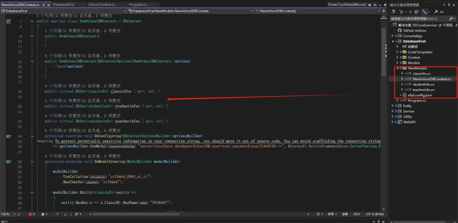The width and height of the screenshot is (458, 223).
Task: Click the warning count icon in status bar
Action: pos(42,214)
